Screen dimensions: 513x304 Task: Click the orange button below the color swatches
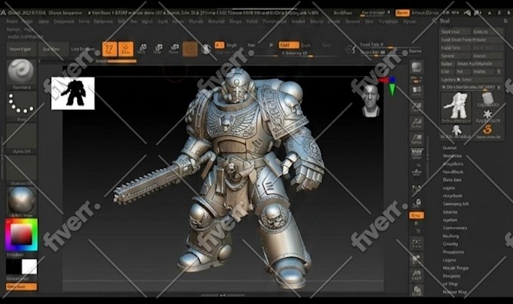(21, 287)
